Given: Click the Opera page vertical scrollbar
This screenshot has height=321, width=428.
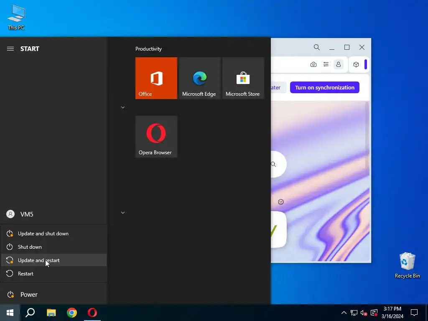Looking at the screenshot, I should (367, 135).
